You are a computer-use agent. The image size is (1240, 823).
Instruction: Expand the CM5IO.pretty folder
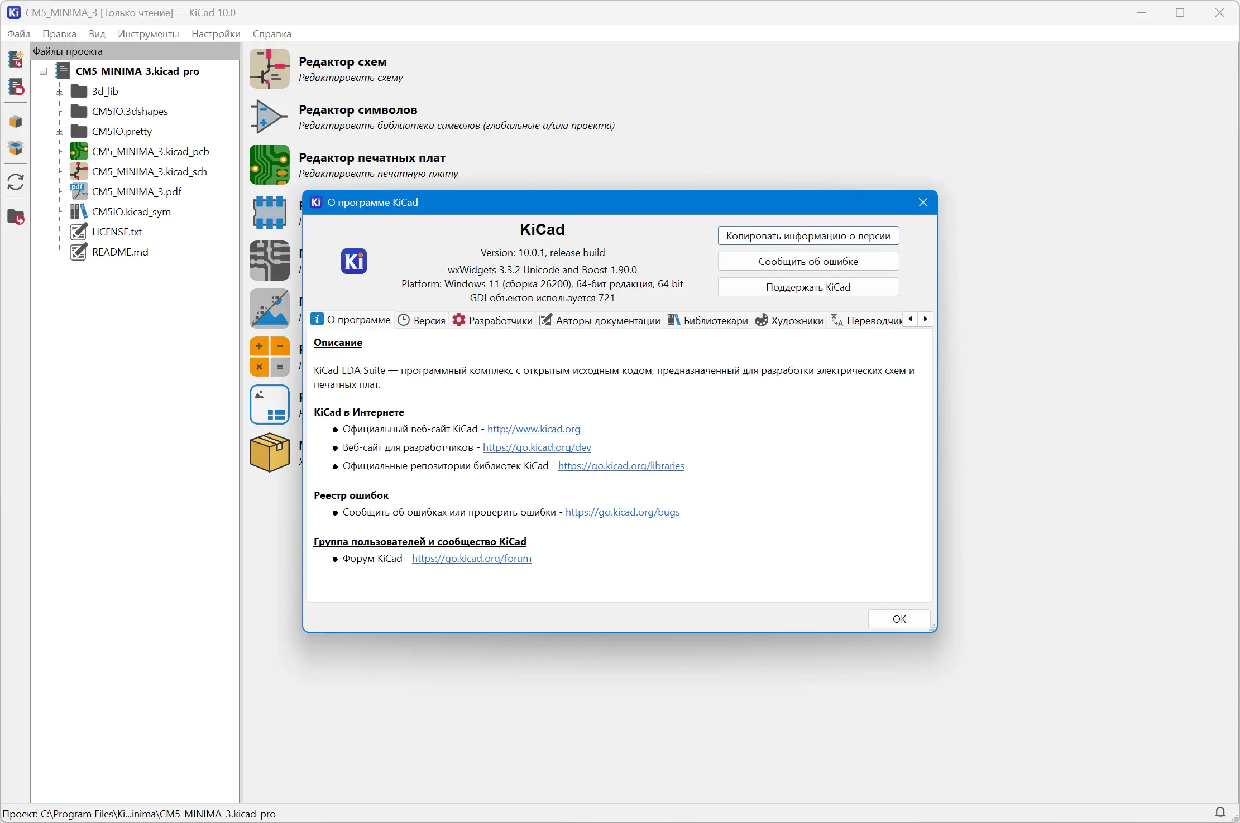click(60, 132)
